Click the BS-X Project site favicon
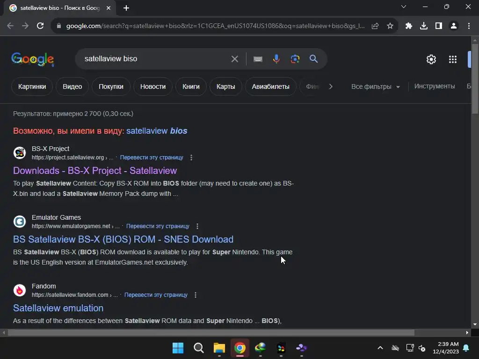 pyautogui.click(x=20, y=153)
